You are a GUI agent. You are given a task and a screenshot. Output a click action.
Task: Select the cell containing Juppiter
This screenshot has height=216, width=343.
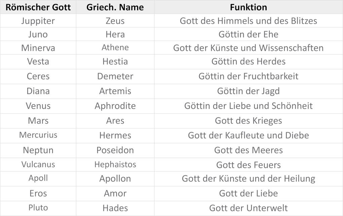tap(38, 21)
